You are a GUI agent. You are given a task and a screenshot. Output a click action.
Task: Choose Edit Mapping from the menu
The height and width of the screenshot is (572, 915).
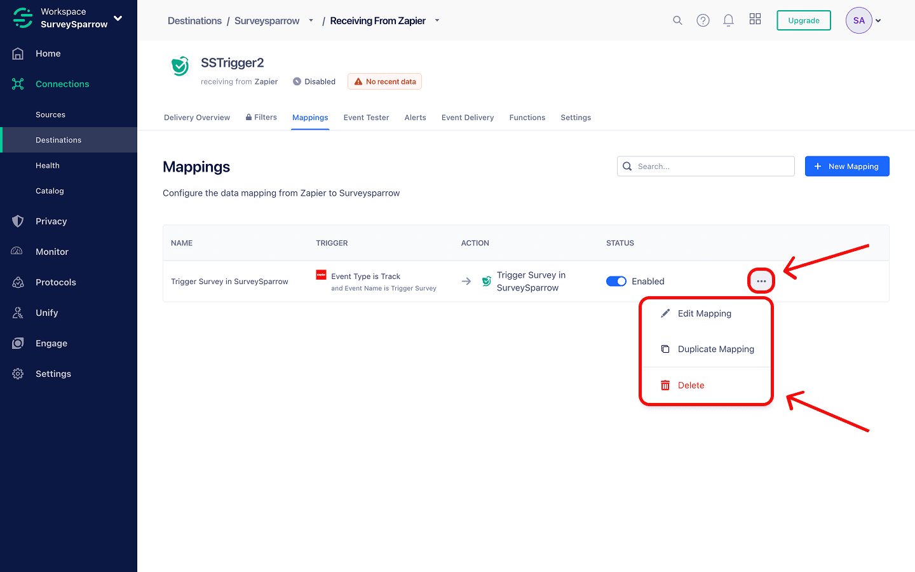click(706, 313)
